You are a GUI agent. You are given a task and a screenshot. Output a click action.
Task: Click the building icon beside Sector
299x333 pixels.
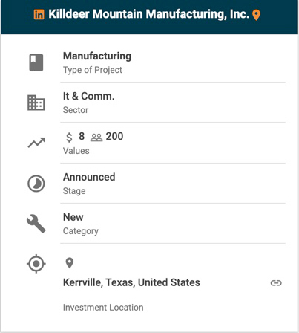pyautogui.click(x=36, y=103)
